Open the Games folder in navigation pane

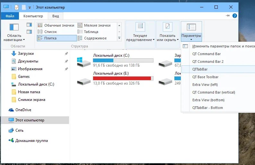[24, 77]
